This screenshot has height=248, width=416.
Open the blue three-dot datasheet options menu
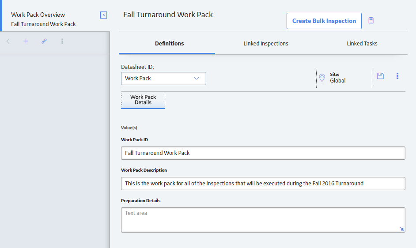point(397,76)
